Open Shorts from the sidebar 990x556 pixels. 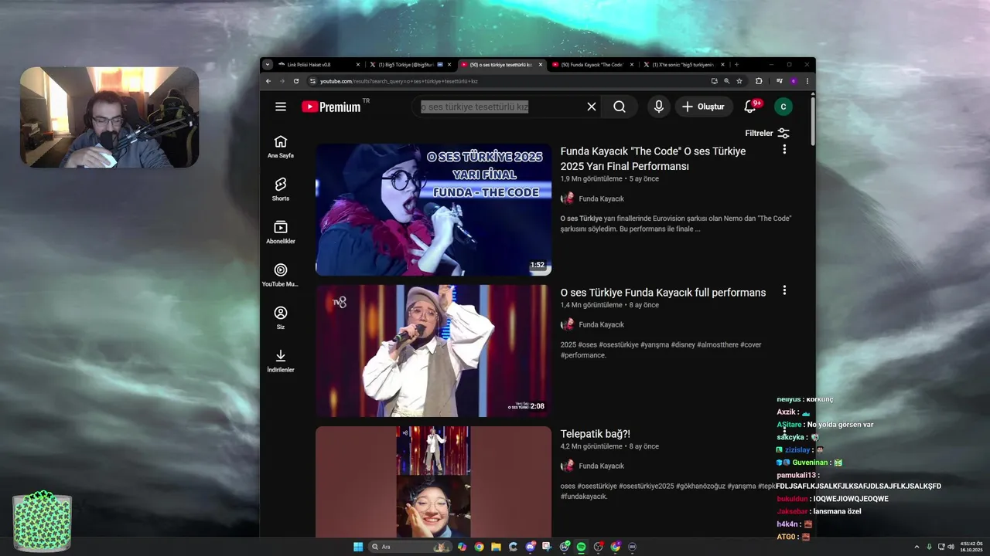click(x=281, y=189)
